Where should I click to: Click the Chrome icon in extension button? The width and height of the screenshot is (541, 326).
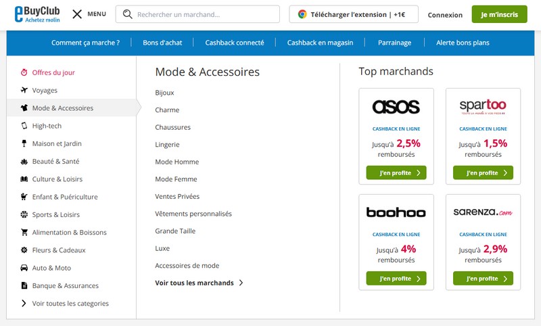click(302, 14)
